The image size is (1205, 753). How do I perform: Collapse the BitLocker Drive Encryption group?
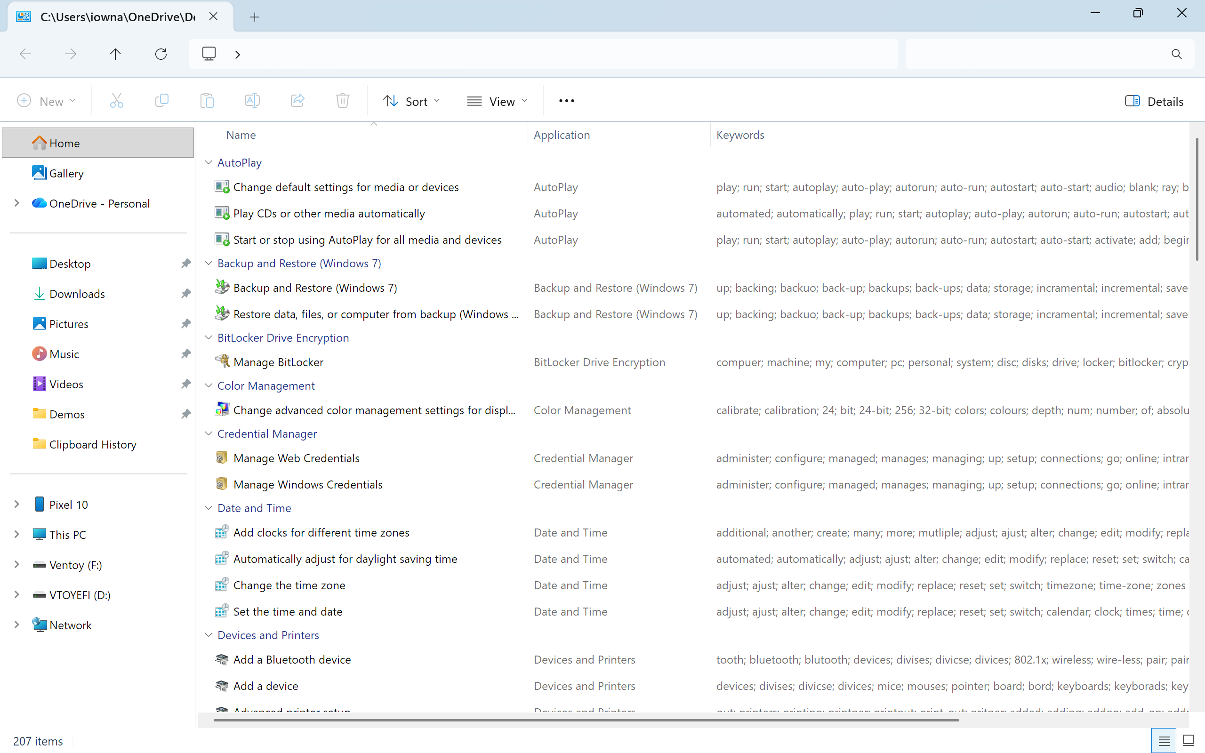(209, 337)
